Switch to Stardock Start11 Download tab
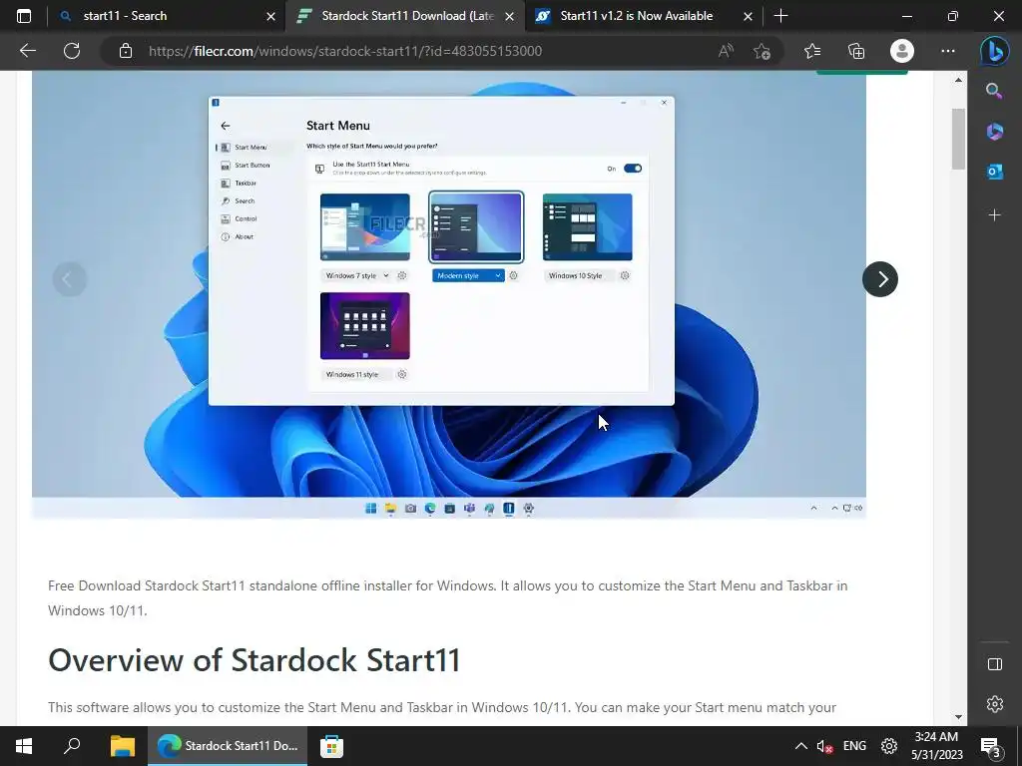1022x766 pixels. [x=404, y=16]
